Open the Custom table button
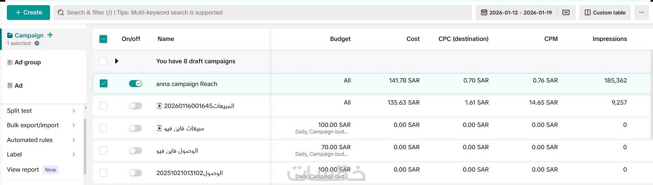The image size is (653, 185). [605, 12]
